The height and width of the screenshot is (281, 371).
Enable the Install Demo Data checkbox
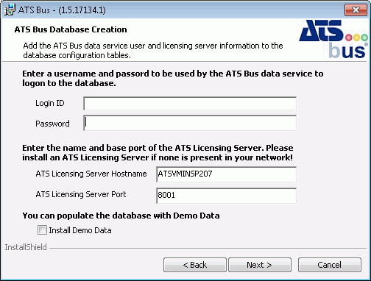[x=42, y=230]
